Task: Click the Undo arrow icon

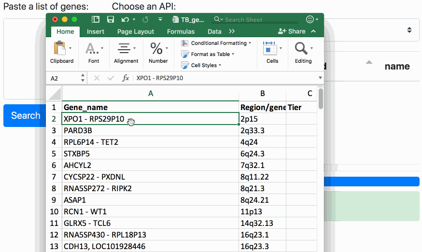Action: tap(125, 20)
